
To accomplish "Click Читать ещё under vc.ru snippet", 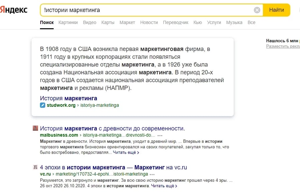I will pyautogui.click(x=164, y=186).
